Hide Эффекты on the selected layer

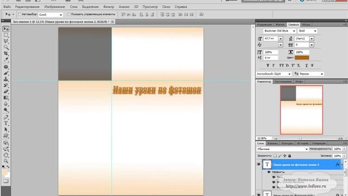tap(269, 172)
